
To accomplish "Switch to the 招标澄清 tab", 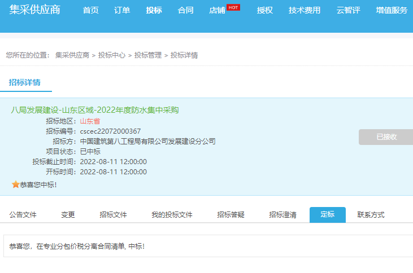I will 282,215.
